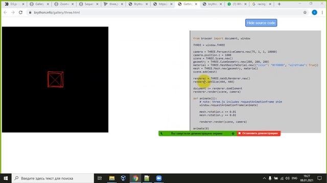The image size is (327, 183).
Task: Click the 'scene.add(mesh)' code line
Action: 205,72
